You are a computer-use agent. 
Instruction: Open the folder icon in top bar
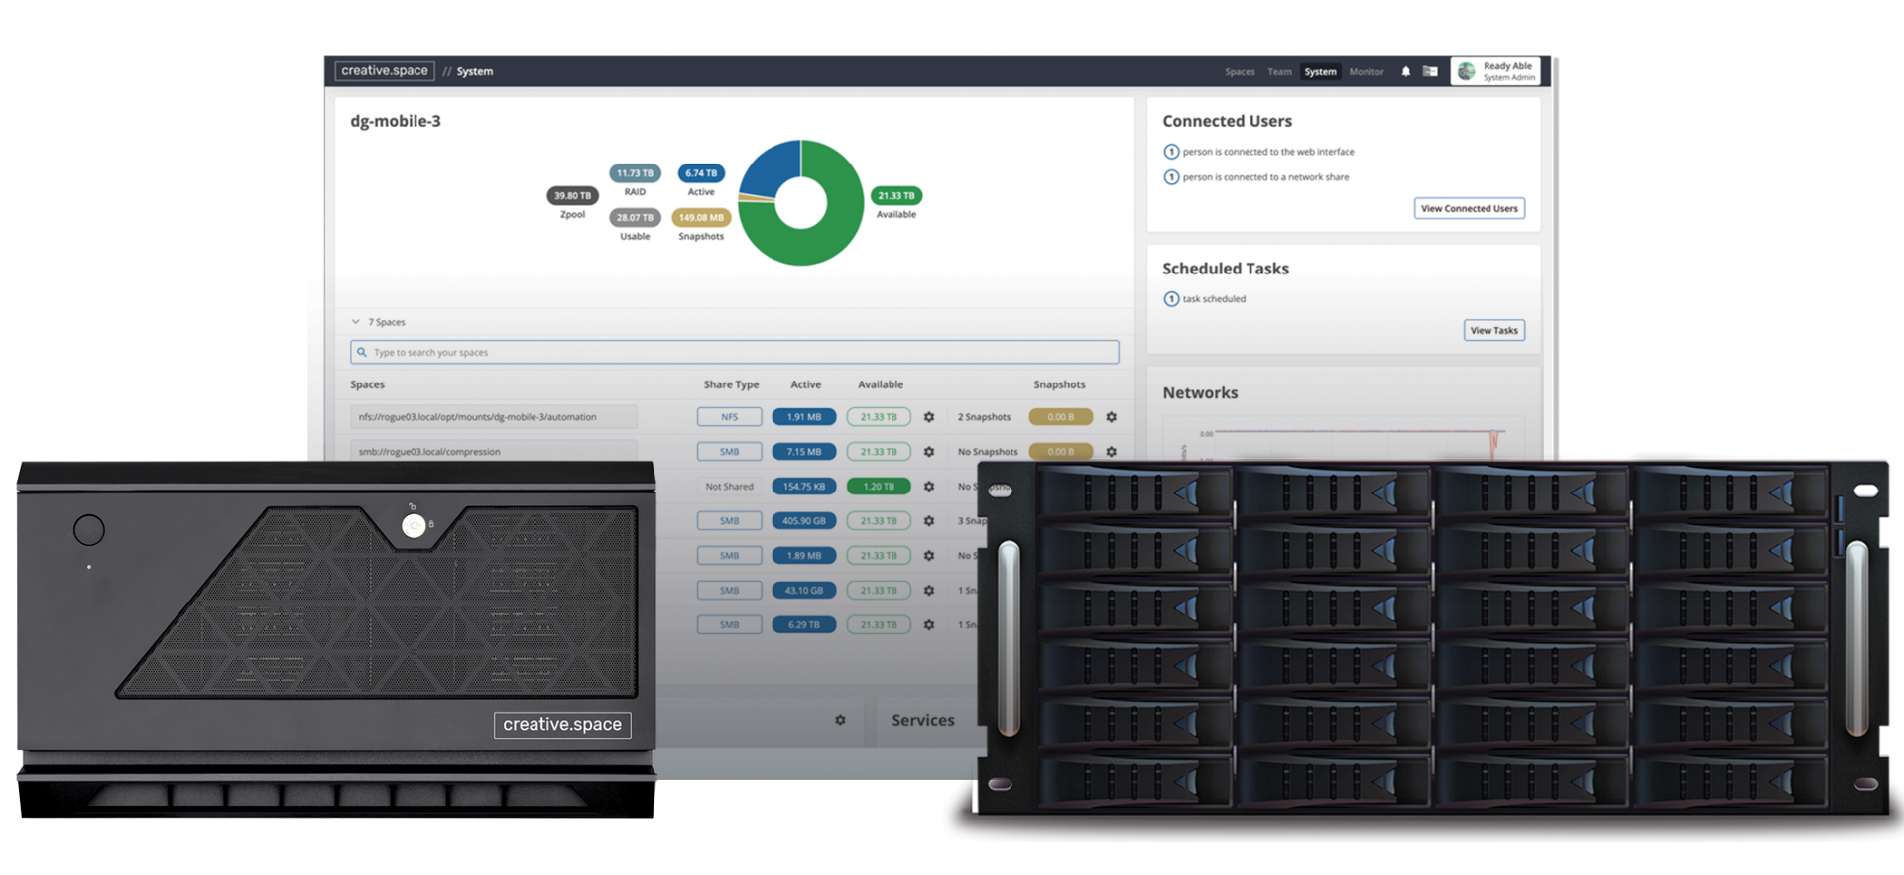(x=1430, y=71)
